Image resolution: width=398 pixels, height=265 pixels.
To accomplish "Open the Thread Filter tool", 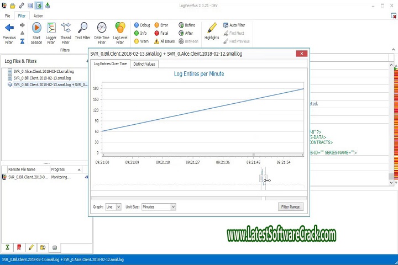I will (66, 28).
